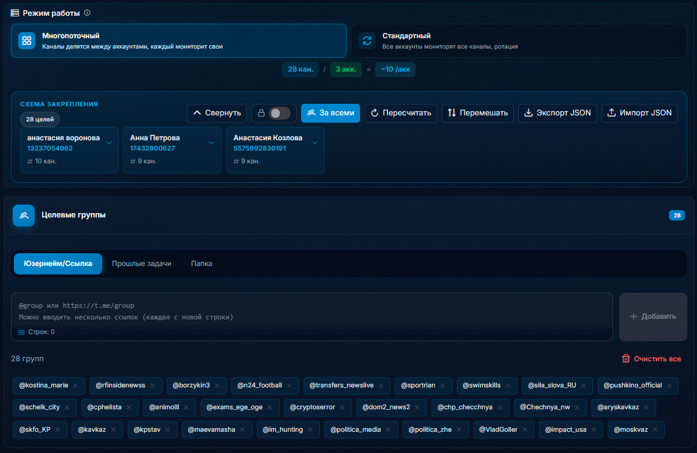Click the Пересчитать button
697x453 pixels.
[x=401, y=113]
